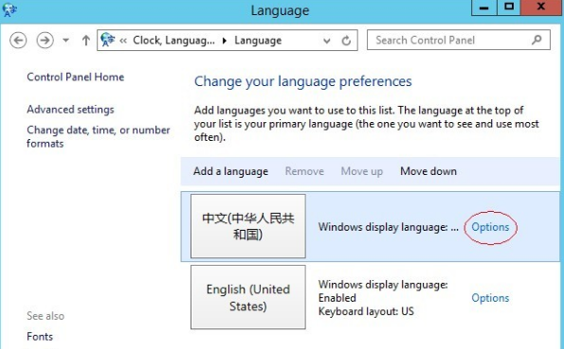The width and height of the screenshot is (564, 349).
Task: Click Remove in language toolbar
Action: click(x=304, y=171)
